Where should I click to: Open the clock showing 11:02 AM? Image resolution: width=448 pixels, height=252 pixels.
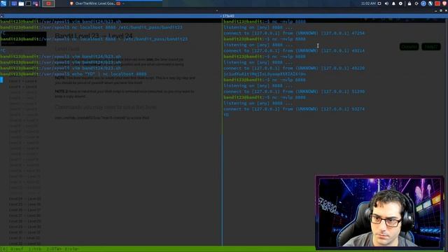pos(368,3)
